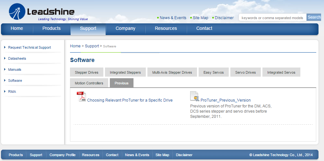Open RMA in the sidebar
The height and width of the screenshot is (161, 324).
click(12, 91)
